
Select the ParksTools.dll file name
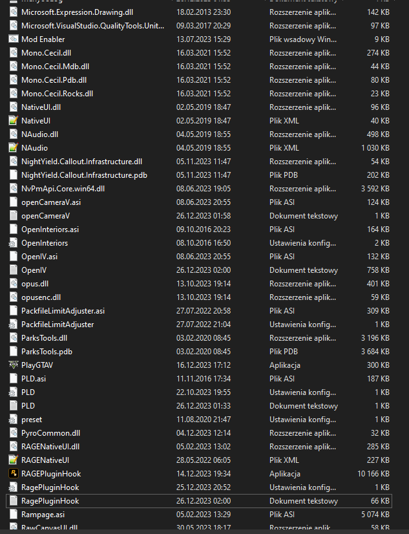tap(44, 338)
